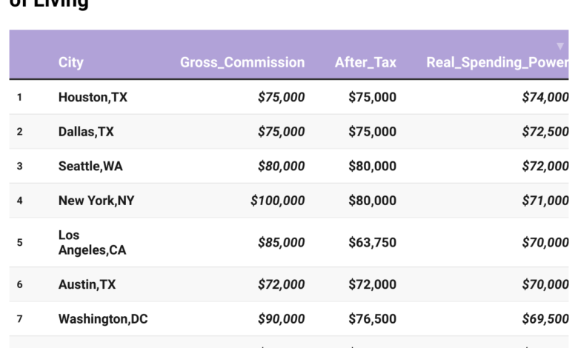The height and width of the screenshot is (348, 578).
Task: Select the New York,NY city cell
Action: pyautogui.click(x=96, y=201)
